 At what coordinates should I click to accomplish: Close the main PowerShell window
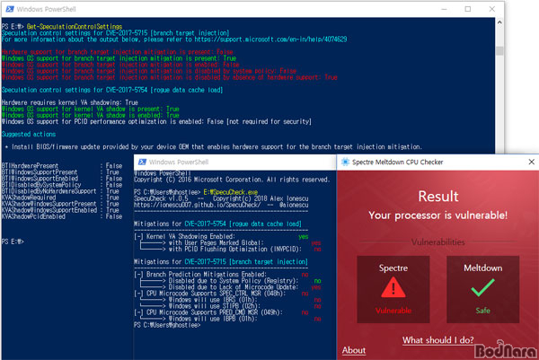(x=492, y=9)
